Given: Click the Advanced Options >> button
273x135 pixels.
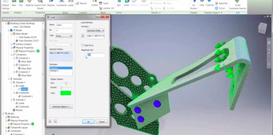Looking at the screenshot, I should (61, 107).
